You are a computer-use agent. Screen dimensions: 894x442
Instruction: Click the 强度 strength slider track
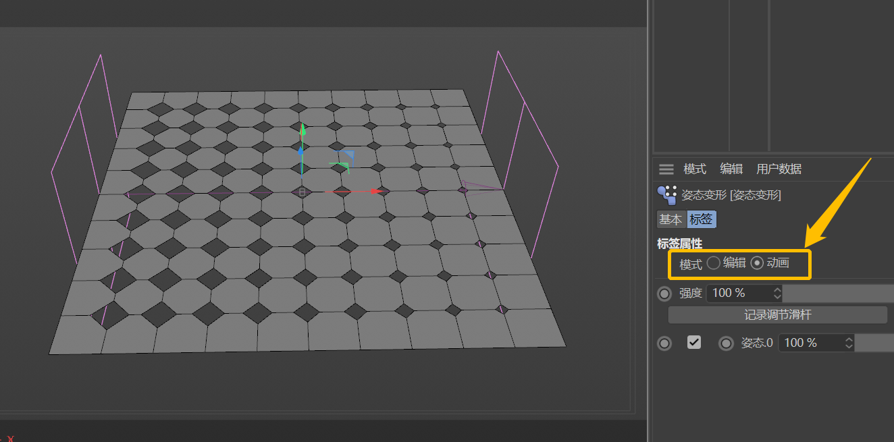coord(838,294)
